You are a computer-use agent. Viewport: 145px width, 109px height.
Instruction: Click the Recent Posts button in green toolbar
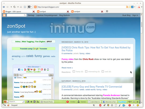click(47, 102)
